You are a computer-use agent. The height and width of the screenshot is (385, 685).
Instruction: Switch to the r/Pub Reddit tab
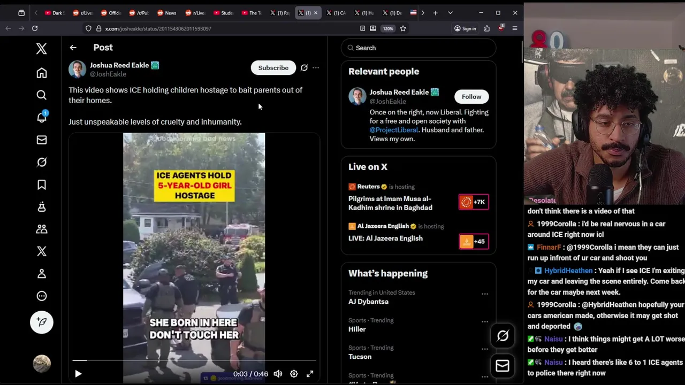[x=139, y=13]
